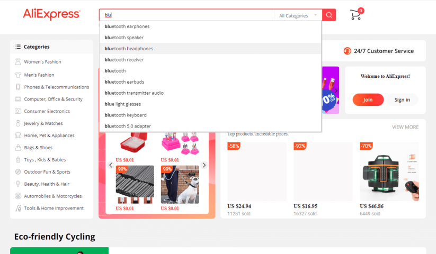
Task: Open the product priced US $16.95
Action: (x=323, y=171)
